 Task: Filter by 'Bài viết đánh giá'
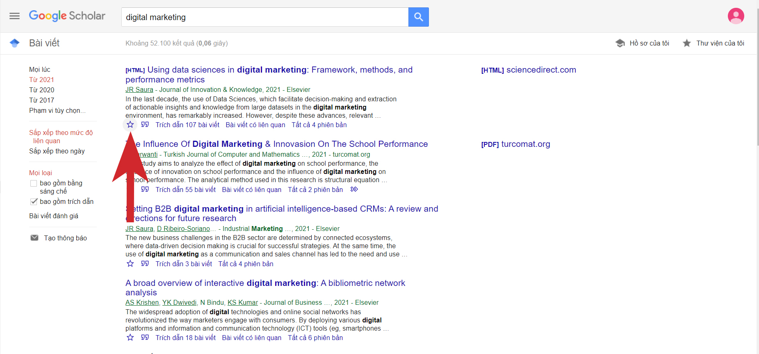[53, 216]
